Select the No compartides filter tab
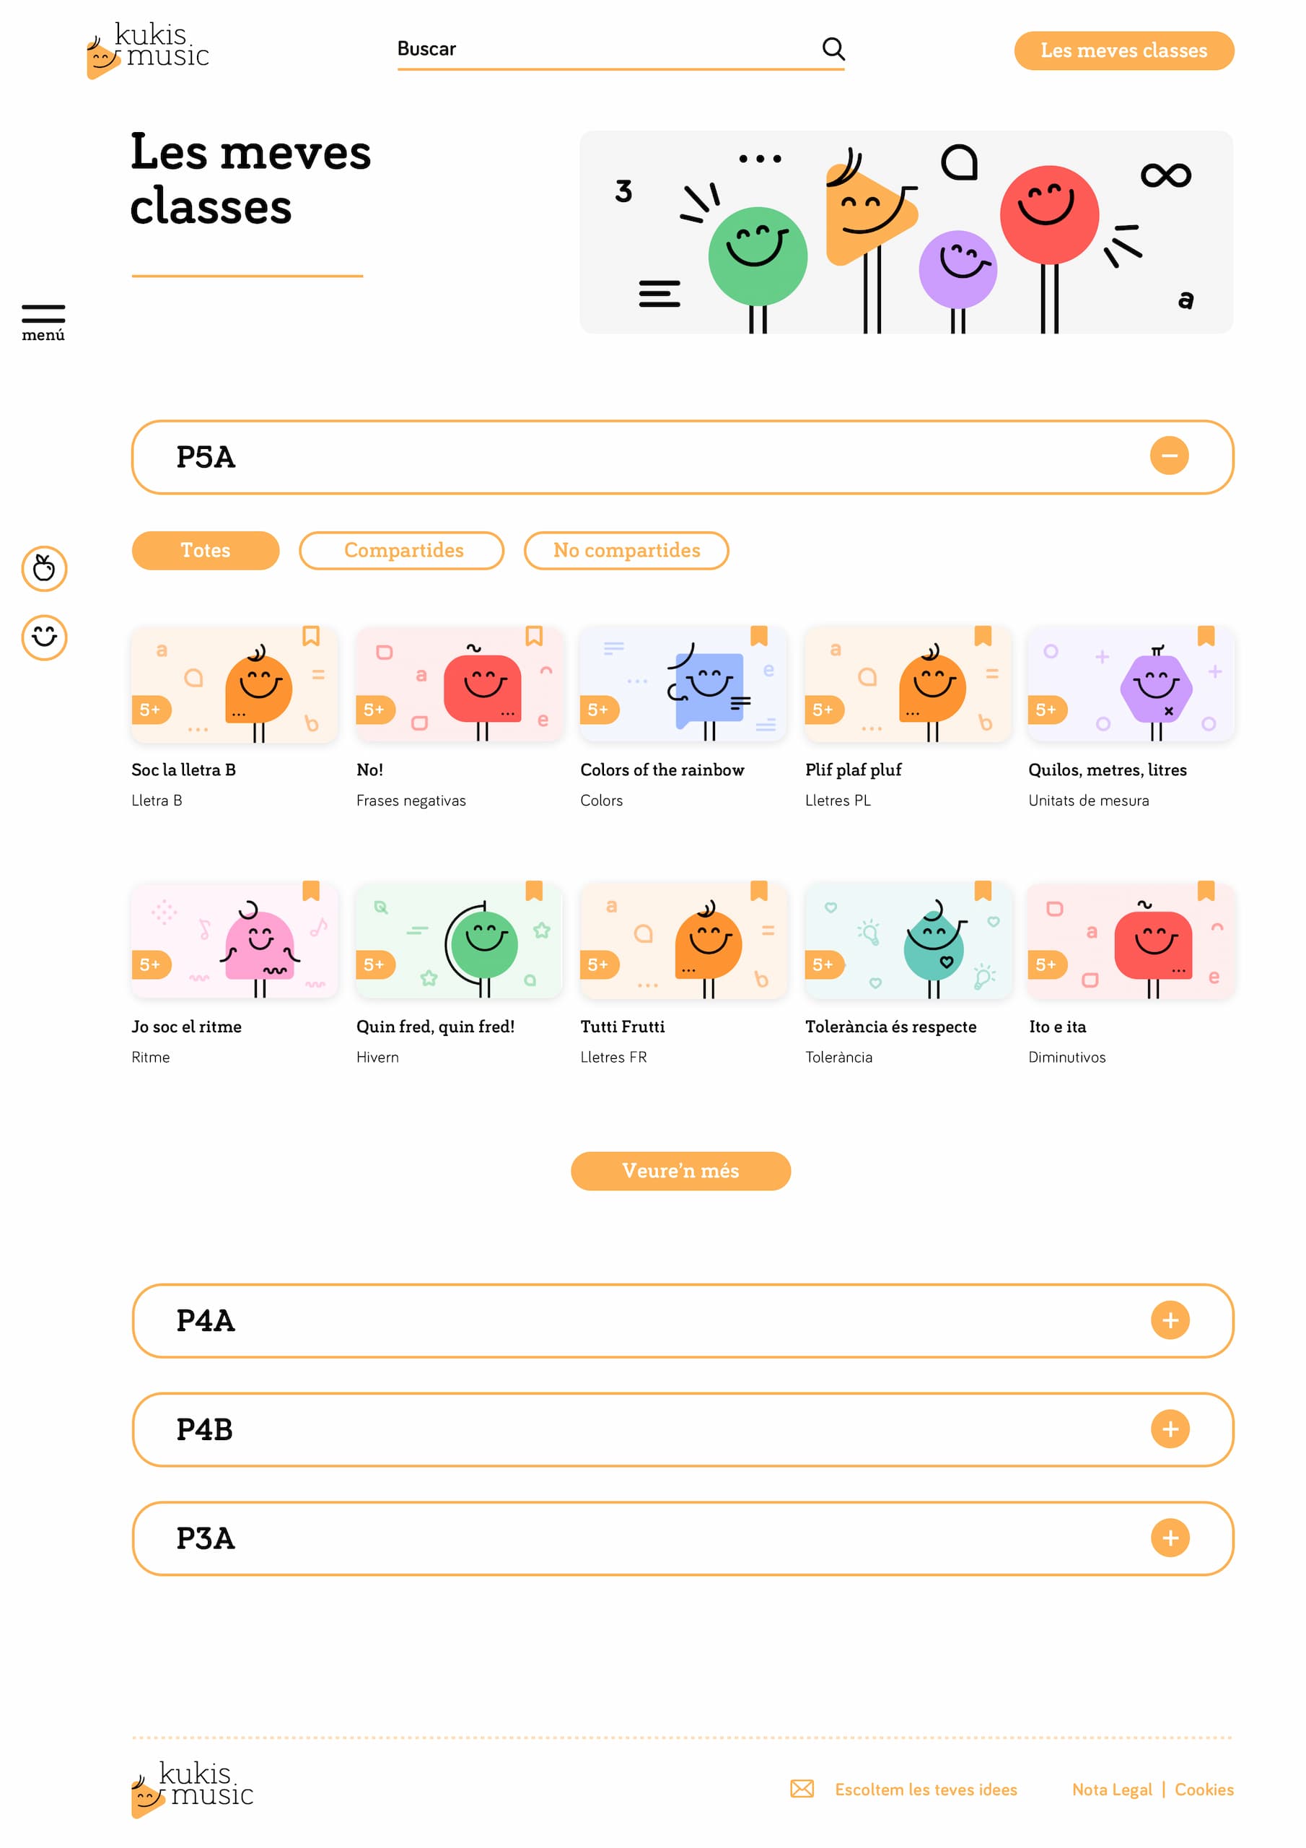 [x=626, y=551]
